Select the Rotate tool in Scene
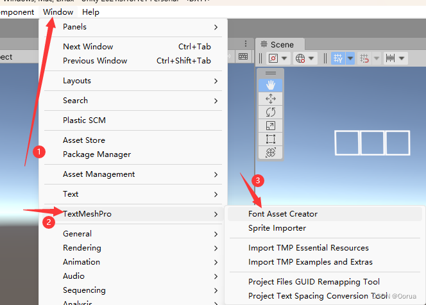 point(271,112)
